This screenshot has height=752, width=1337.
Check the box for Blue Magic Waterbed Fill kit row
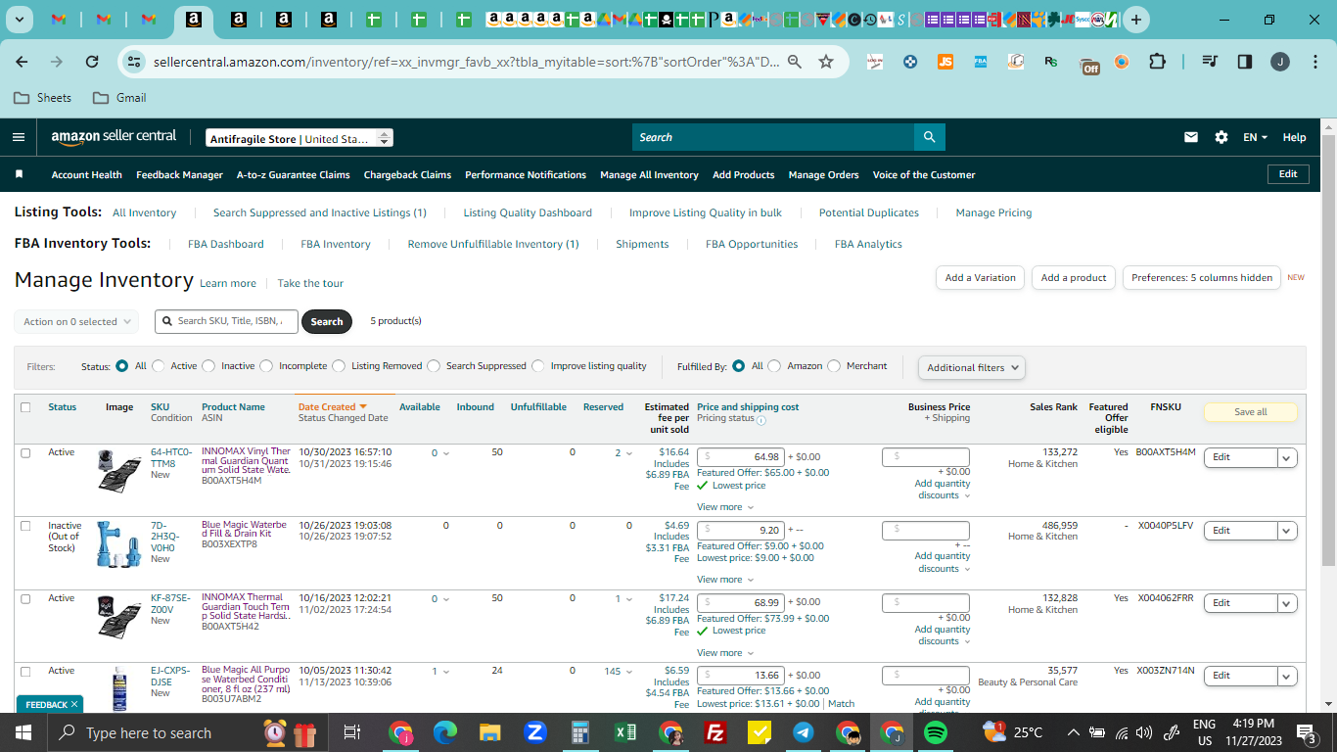[25, 526]
